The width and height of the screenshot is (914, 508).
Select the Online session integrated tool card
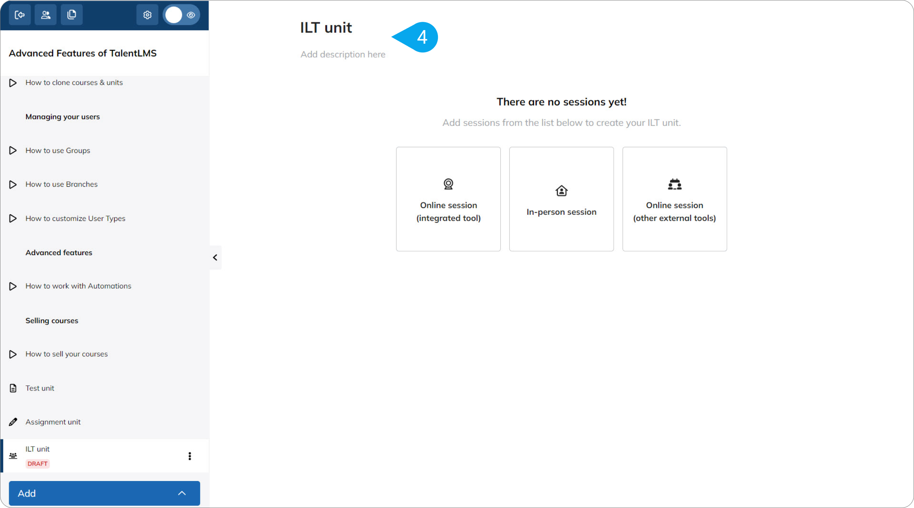tap(448, 199)
